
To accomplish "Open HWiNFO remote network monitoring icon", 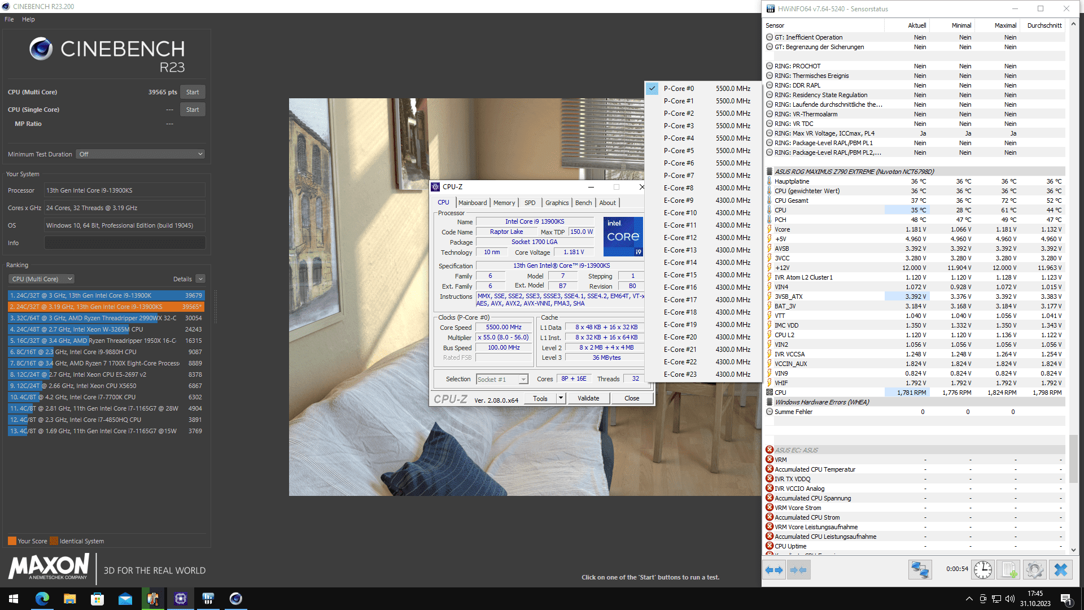I will 920,570.
